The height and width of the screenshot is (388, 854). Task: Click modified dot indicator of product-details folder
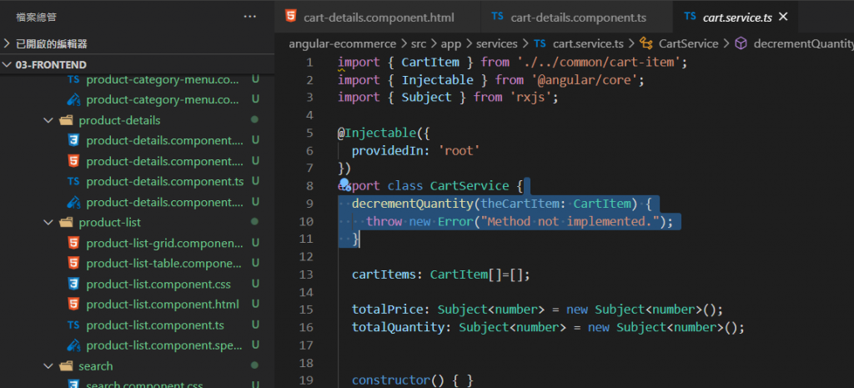pos(254,119)
